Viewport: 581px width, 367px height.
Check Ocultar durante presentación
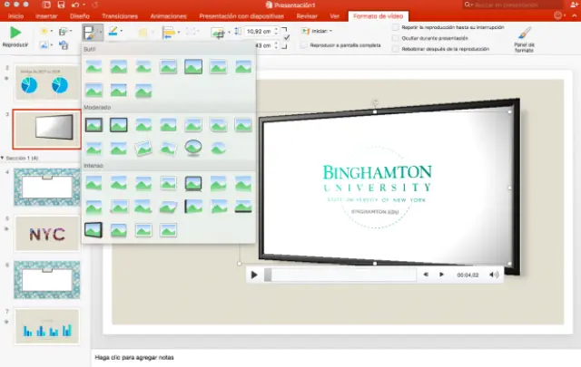click(395, 39)
